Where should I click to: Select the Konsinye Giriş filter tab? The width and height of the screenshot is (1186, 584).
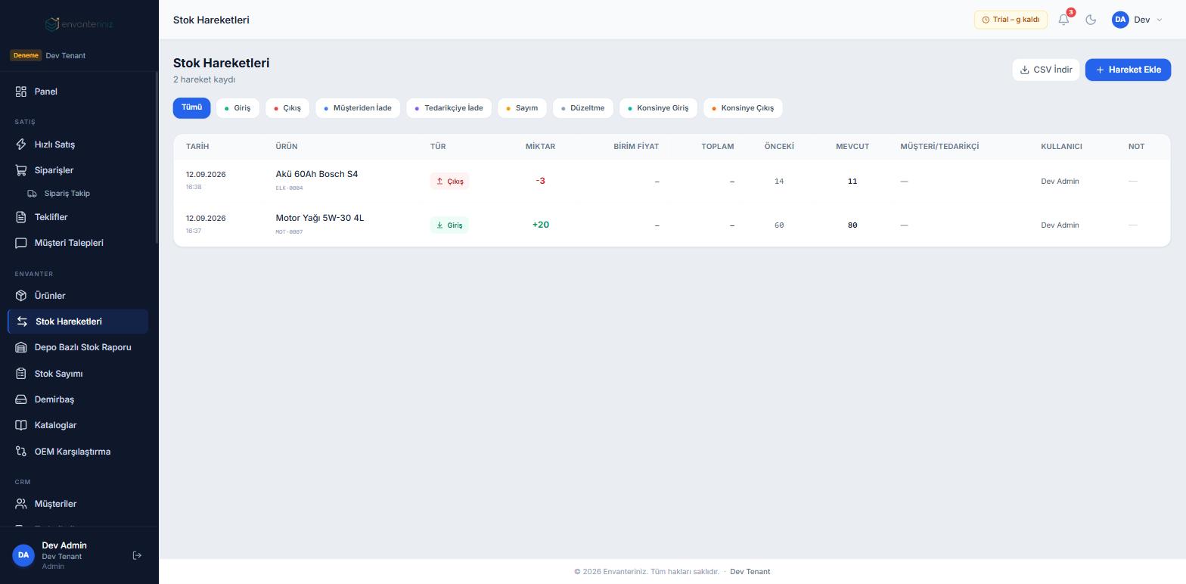pos(658,108)
